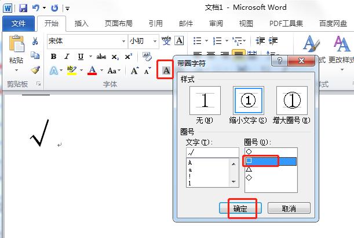Screen dimensions: 354x238
Task: Click the Cut scissors icon
Action: (x=35, y=42)
